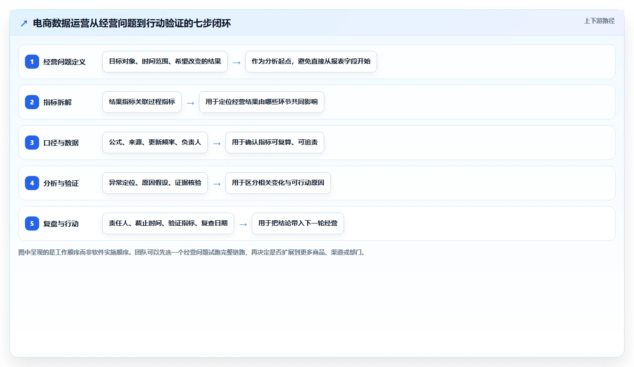634x367 pixels.
Task: Click the arrow in the 分析与验证 row
Action: point(217,183)
